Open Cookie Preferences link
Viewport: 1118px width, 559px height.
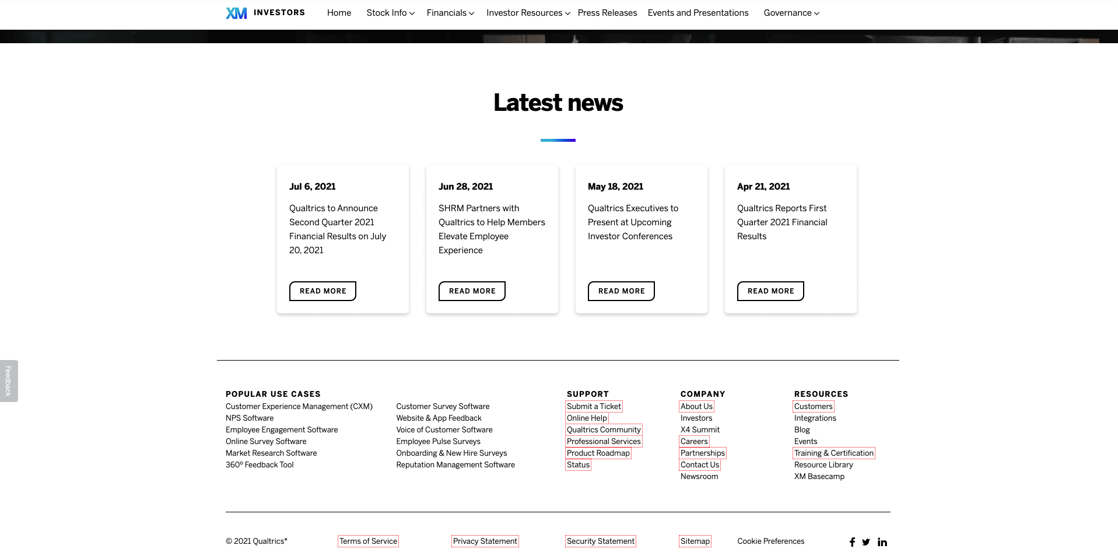[x=771, y=541]
